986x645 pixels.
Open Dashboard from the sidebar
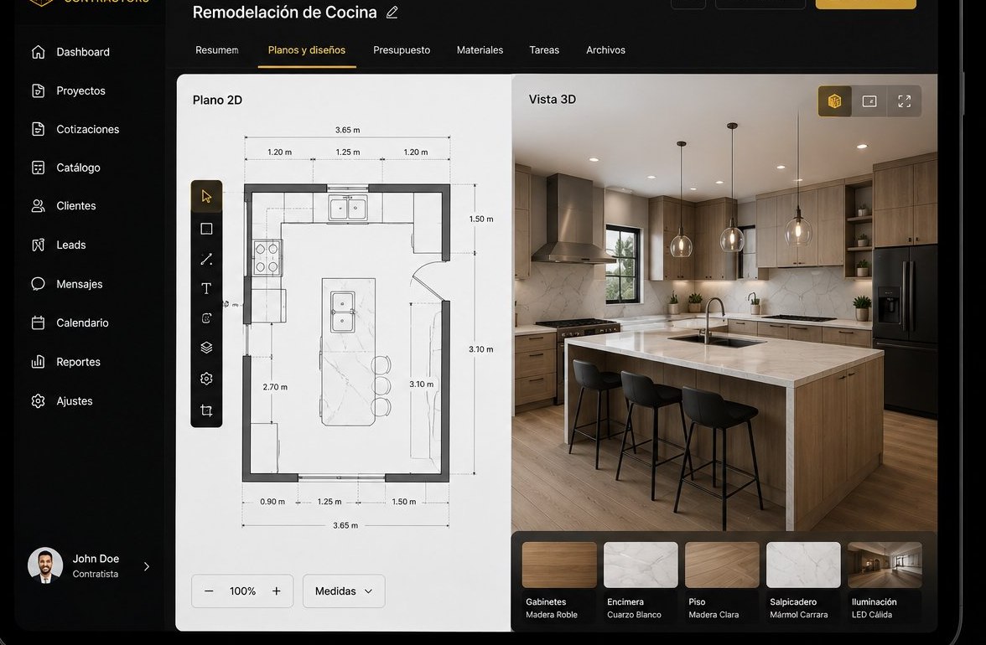[x=70, y=52]
